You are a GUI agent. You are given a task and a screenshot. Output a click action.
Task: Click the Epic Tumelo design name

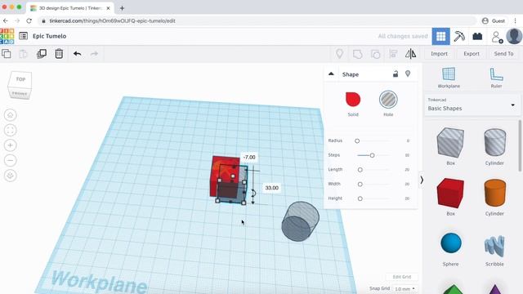coord(49,36)
